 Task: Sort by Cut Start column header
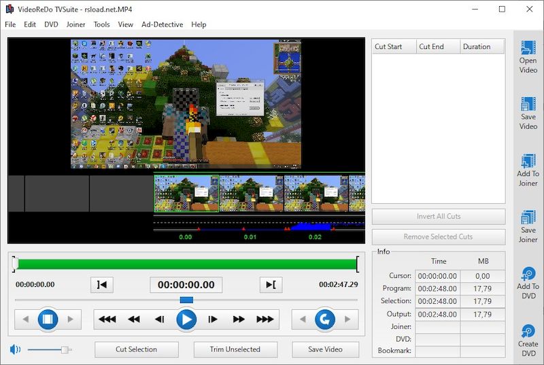[x=394, y=46]
